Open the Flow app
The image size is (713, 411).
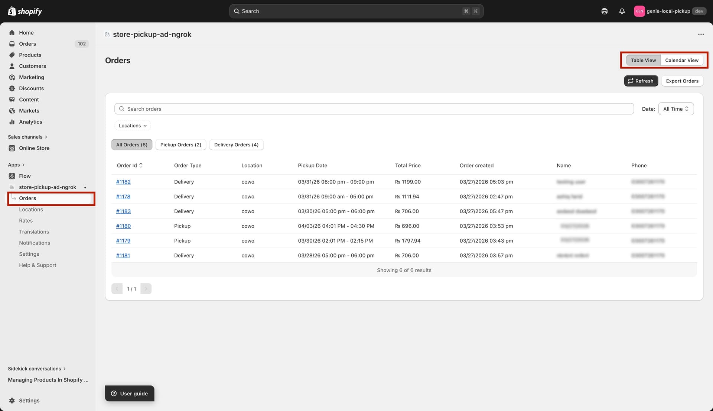(25, 176)
